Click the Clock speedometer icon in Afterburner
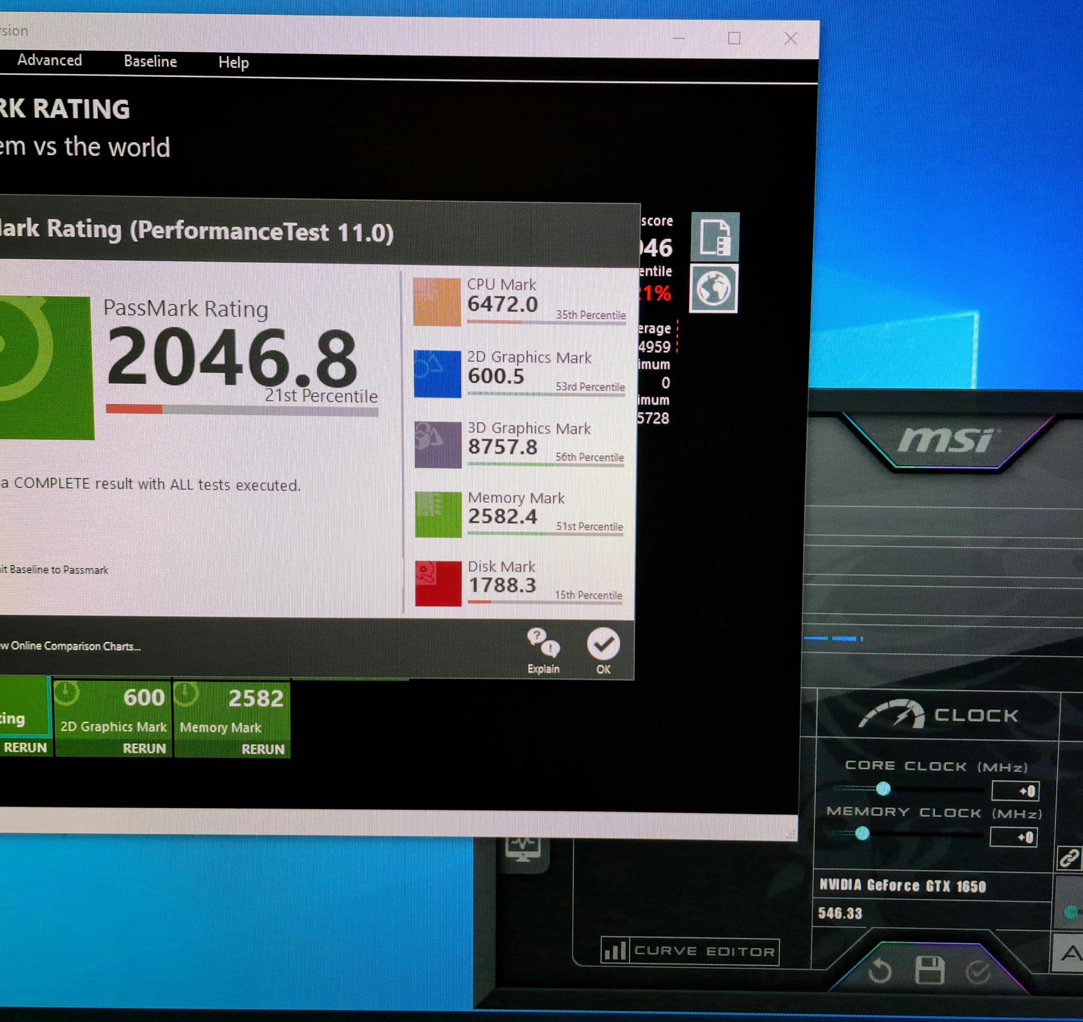The width and height of the screenshot is (1083, 1022). tap(892, 714)
